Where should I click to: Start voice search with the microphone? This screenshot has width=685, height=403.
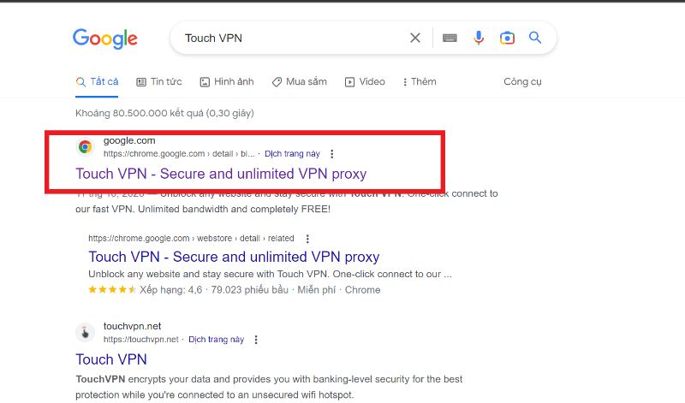[479, 38]
